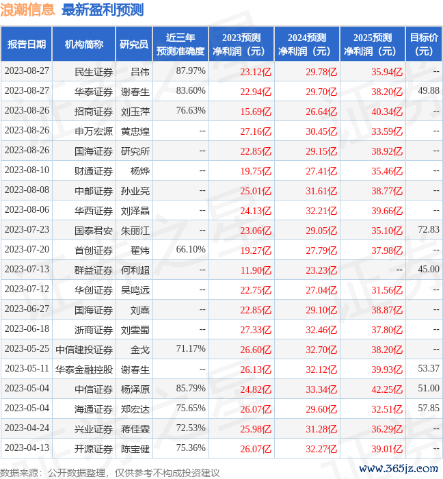Click researcher name 吴鸣远
Viewport: 443px width, 479px height.
click(135, 291)
